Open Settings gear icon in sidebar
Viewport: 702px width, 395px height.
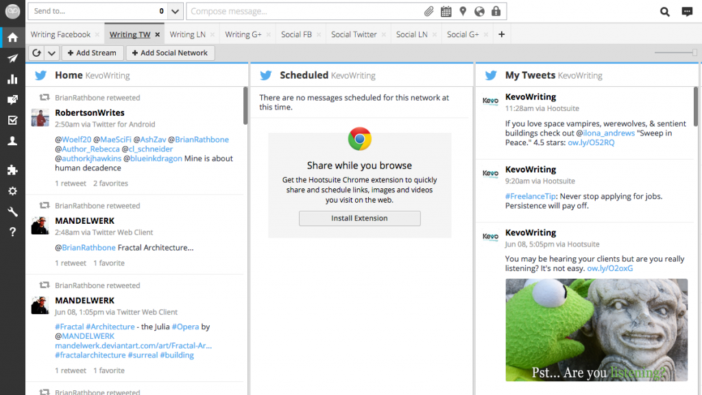click(x=12, y=191)
